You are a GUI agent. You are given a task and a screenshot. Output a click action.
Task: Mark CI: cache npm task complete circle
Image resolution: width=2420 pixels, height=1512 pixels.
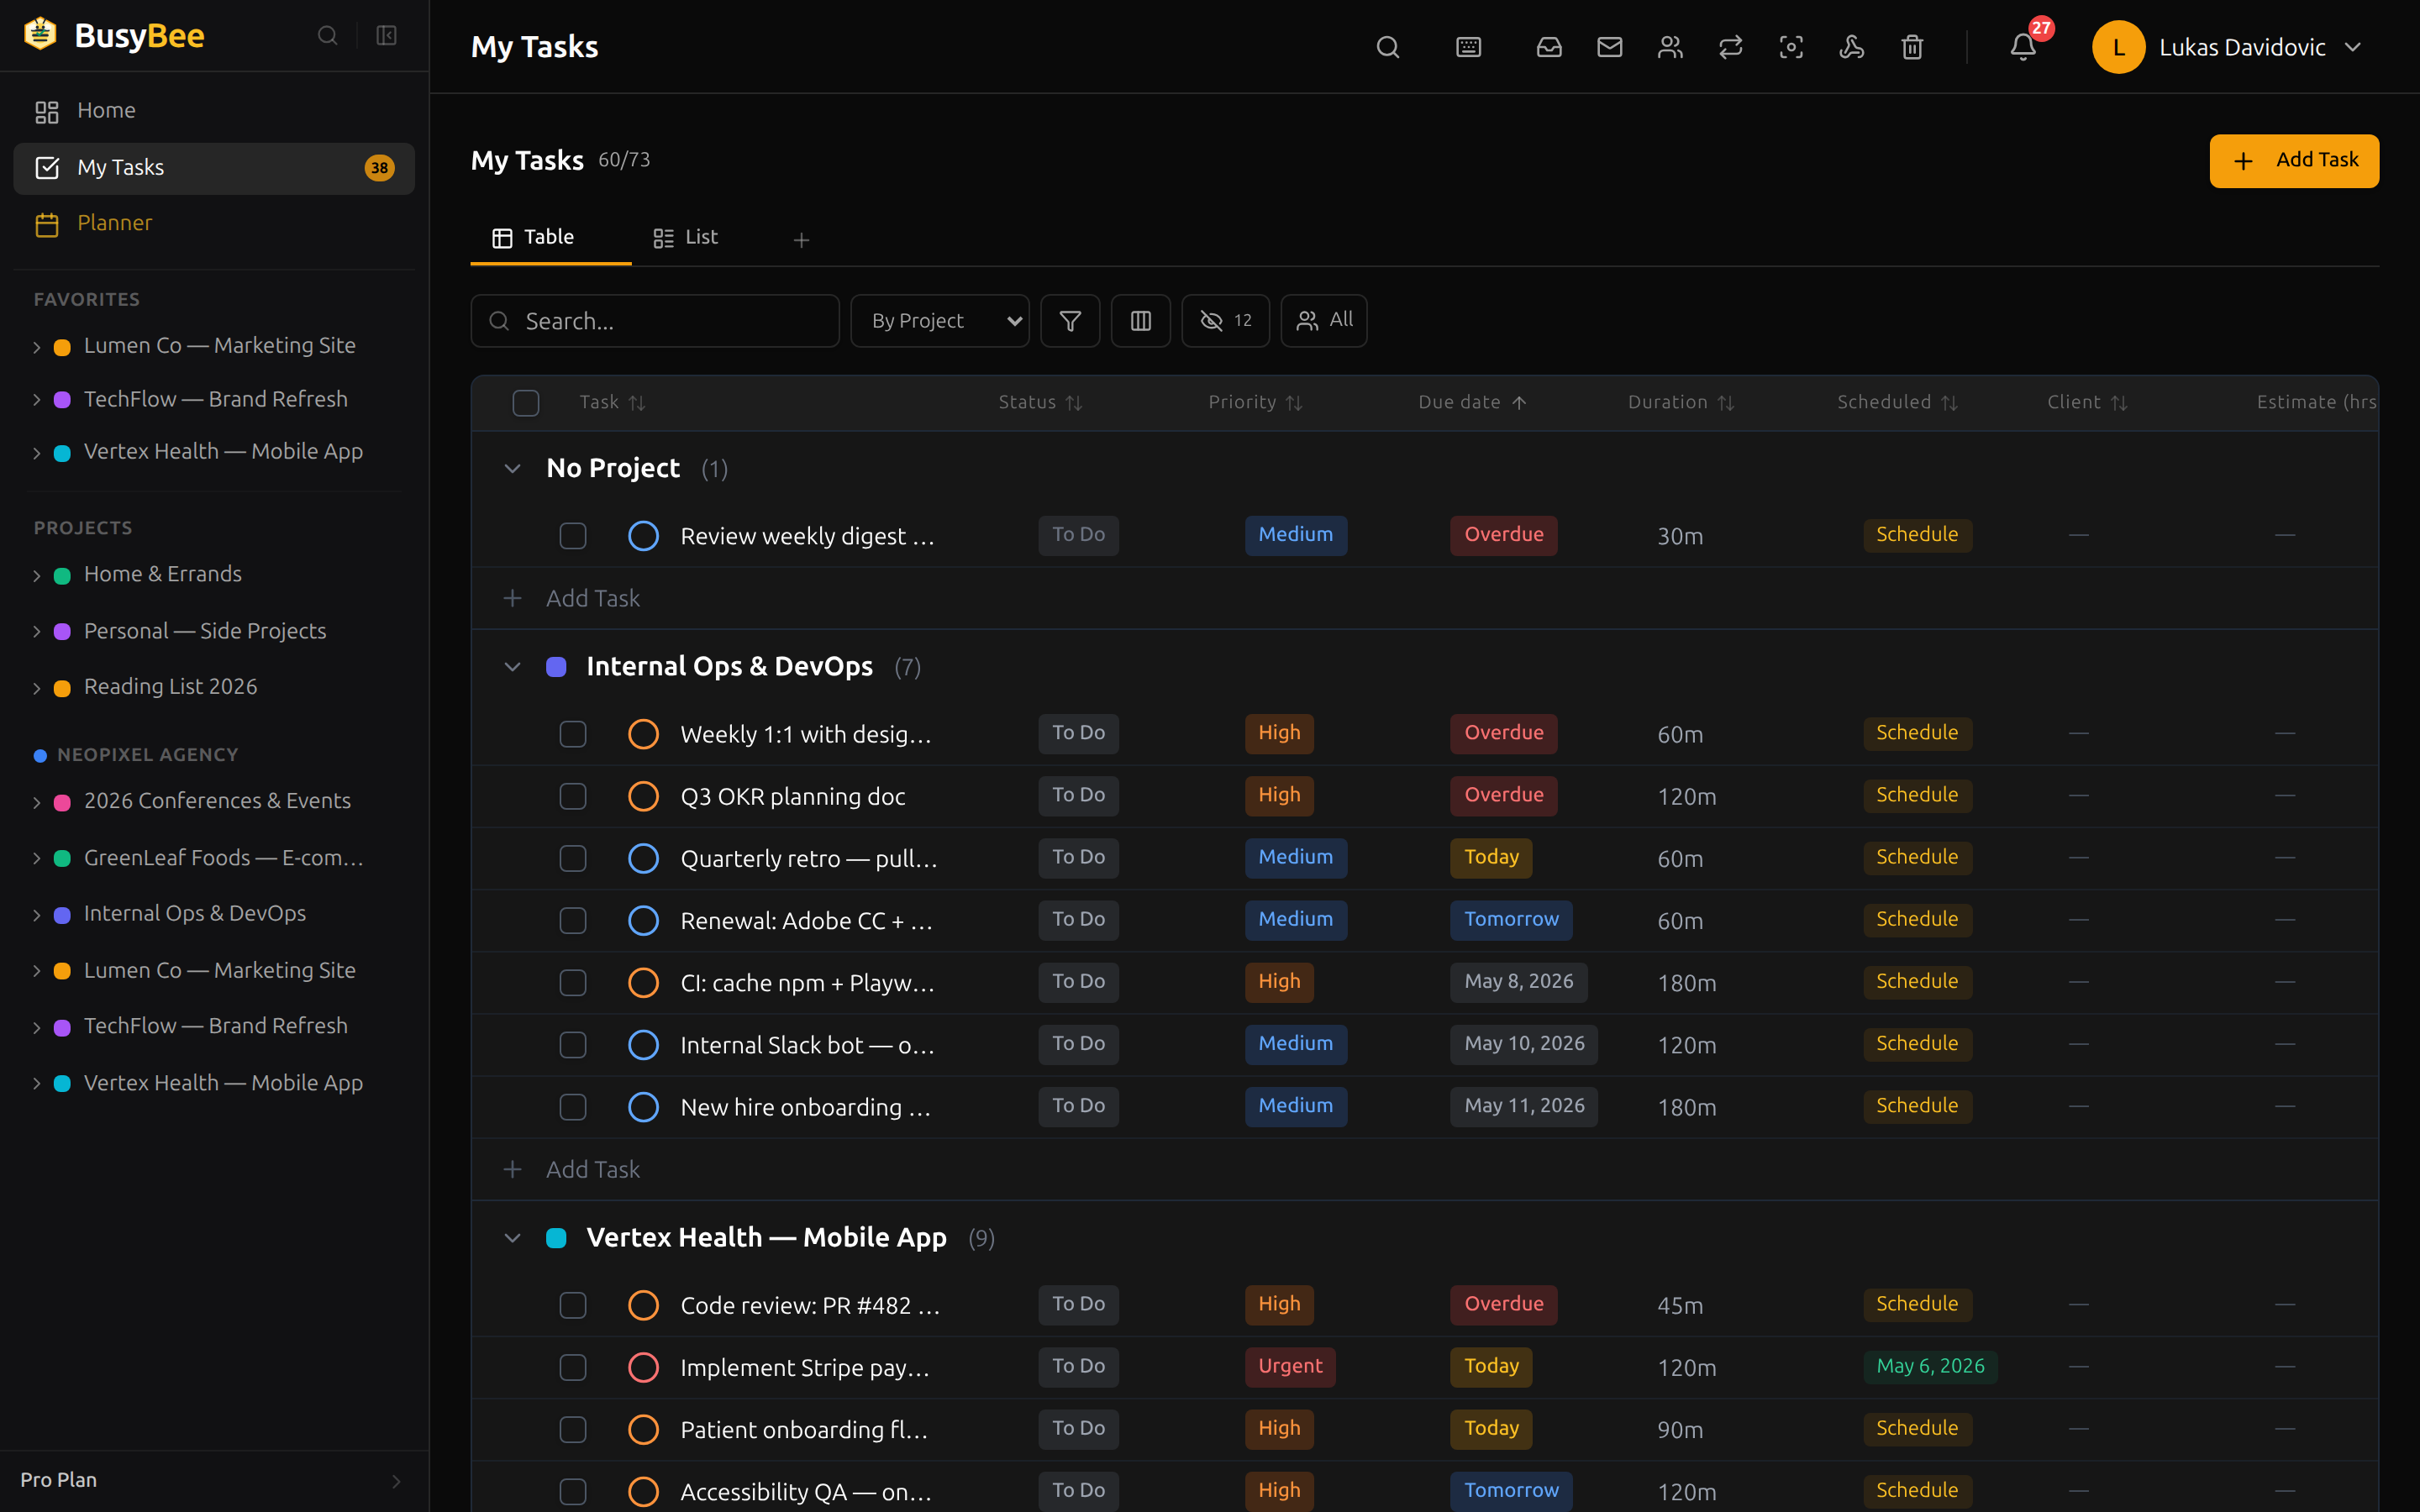[x=643, y=983]
